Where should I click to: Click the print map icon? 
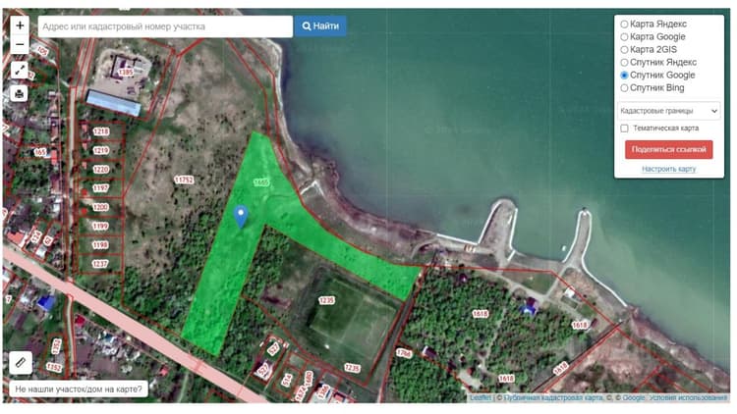[20, 93]
